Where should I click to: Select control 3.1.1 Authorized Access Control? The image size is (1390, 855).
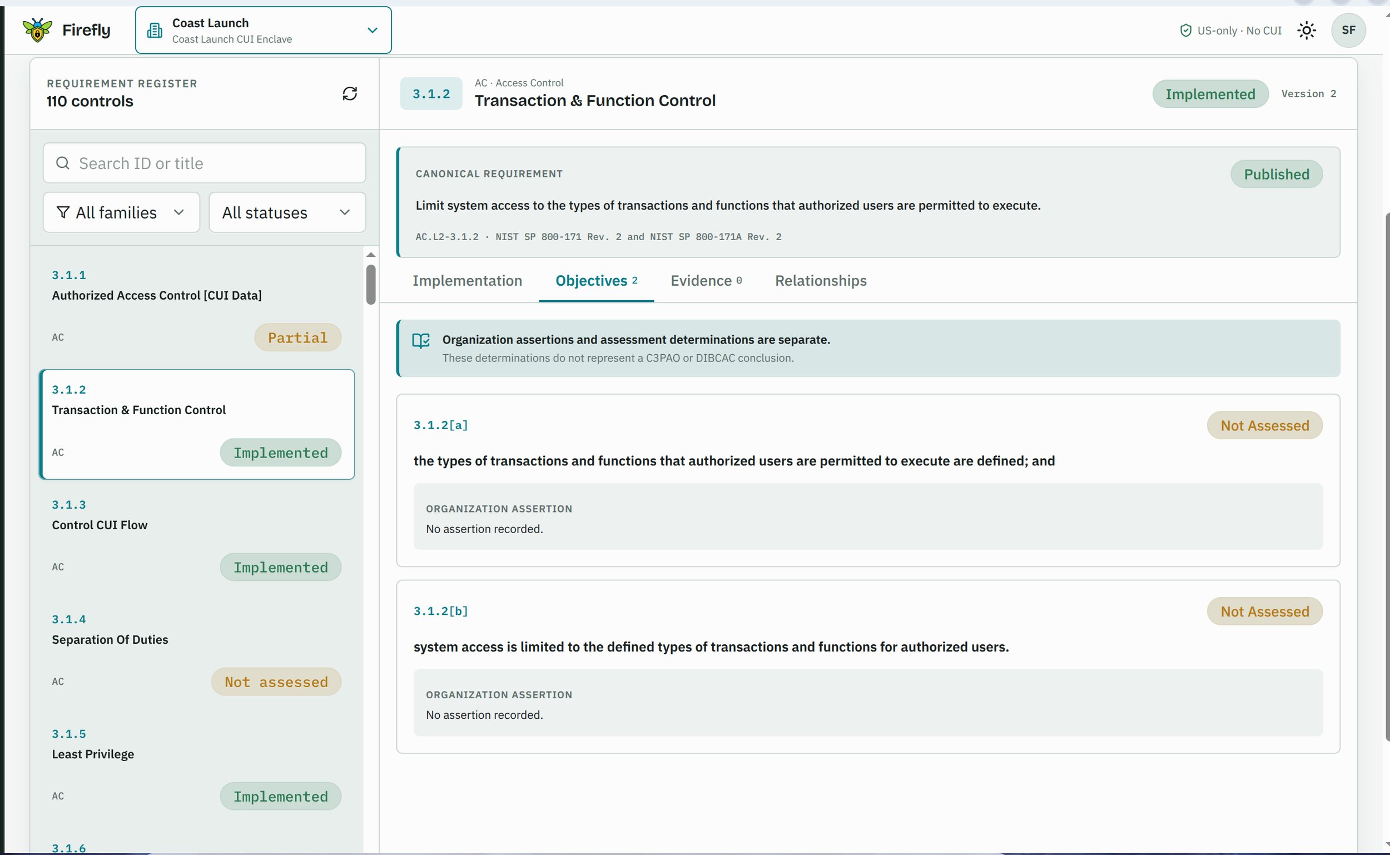point(196,309)
